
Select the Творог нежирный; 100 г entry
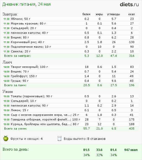tap(29, 67)
